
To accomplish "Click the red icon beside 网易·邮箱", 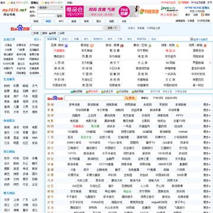I will tap(205, 46).
